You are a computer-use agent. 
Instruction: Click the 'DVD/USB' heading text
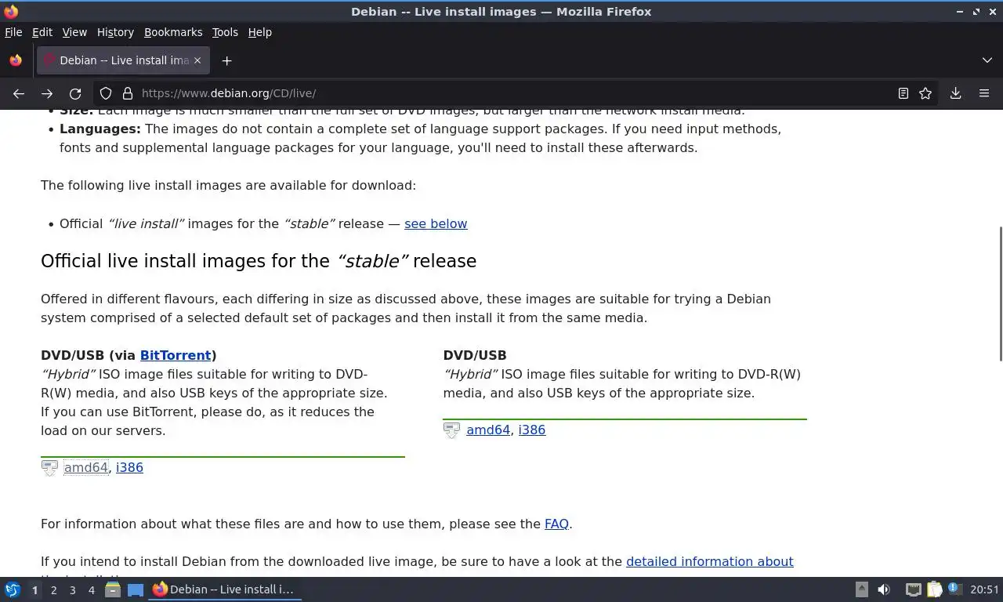point(475,355)
